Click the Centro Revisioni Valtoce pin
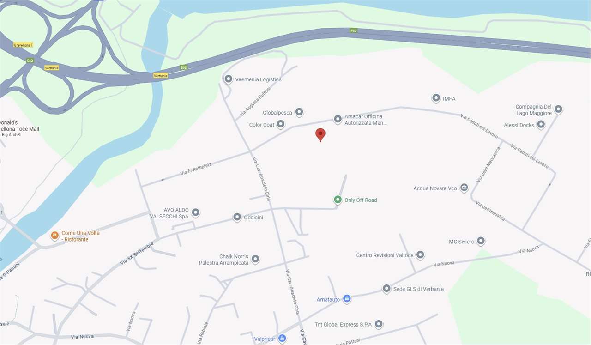This screenshot has height=345, width=591. point(420,255)
